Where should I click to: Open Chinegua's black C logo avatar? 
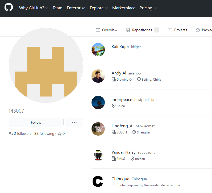pos(98,182)
